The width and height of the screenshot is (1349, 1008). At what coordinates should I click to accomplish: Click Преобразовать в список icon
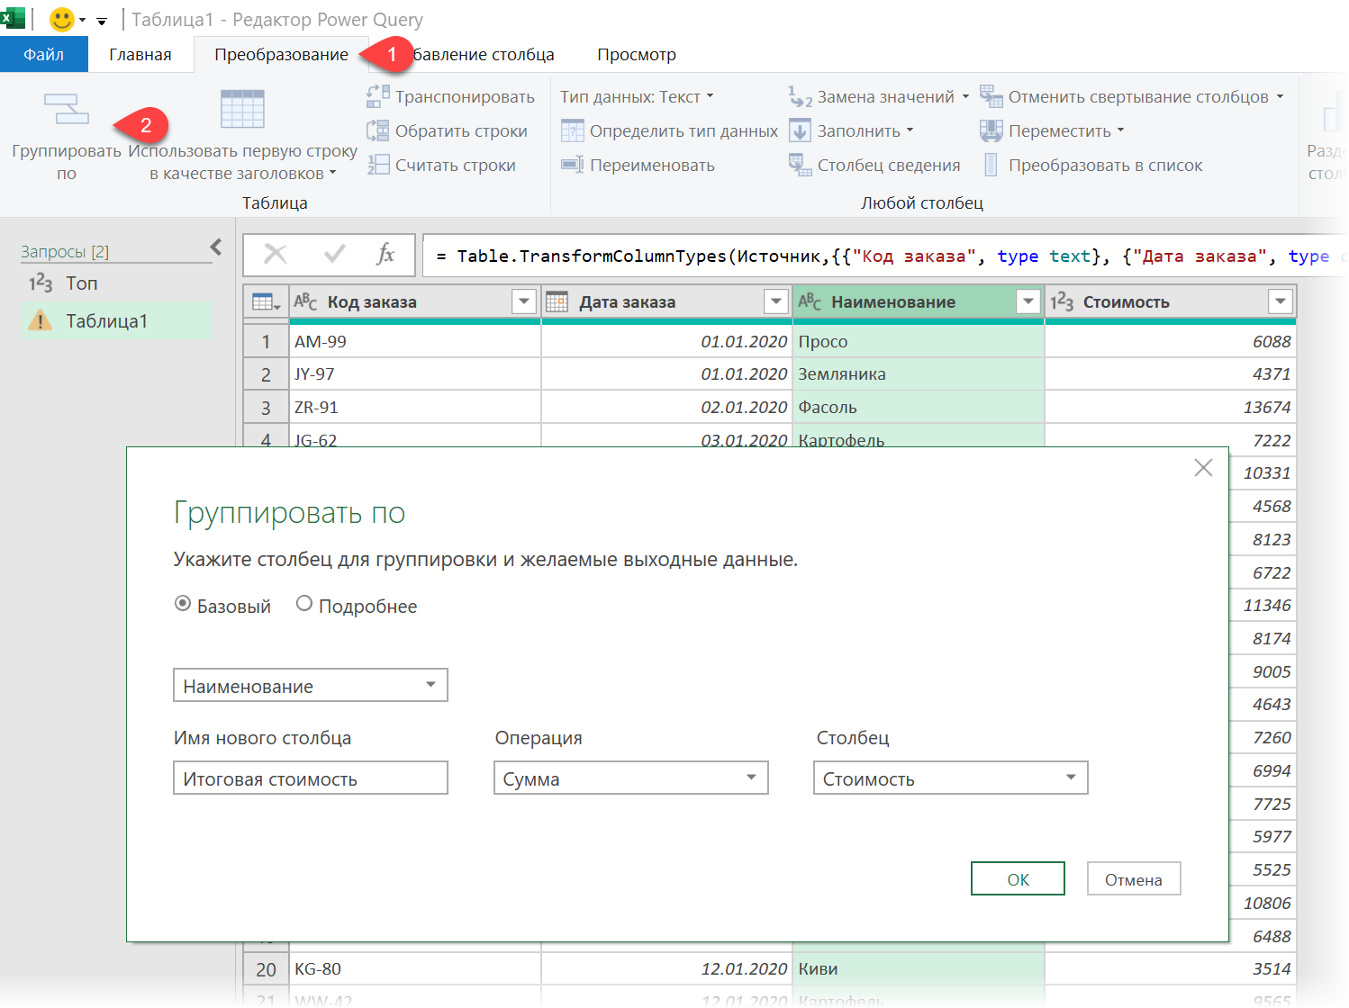[x=991, y=165]
